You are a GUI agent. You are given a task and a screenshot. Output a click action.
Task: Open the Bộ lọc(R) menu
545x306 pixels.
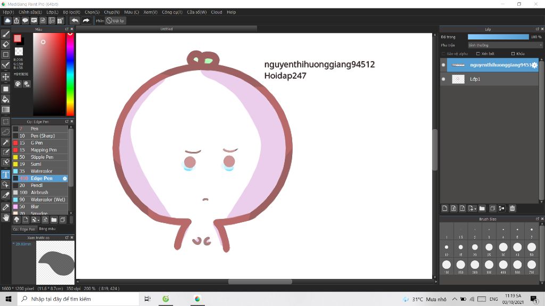pos(72,12)
